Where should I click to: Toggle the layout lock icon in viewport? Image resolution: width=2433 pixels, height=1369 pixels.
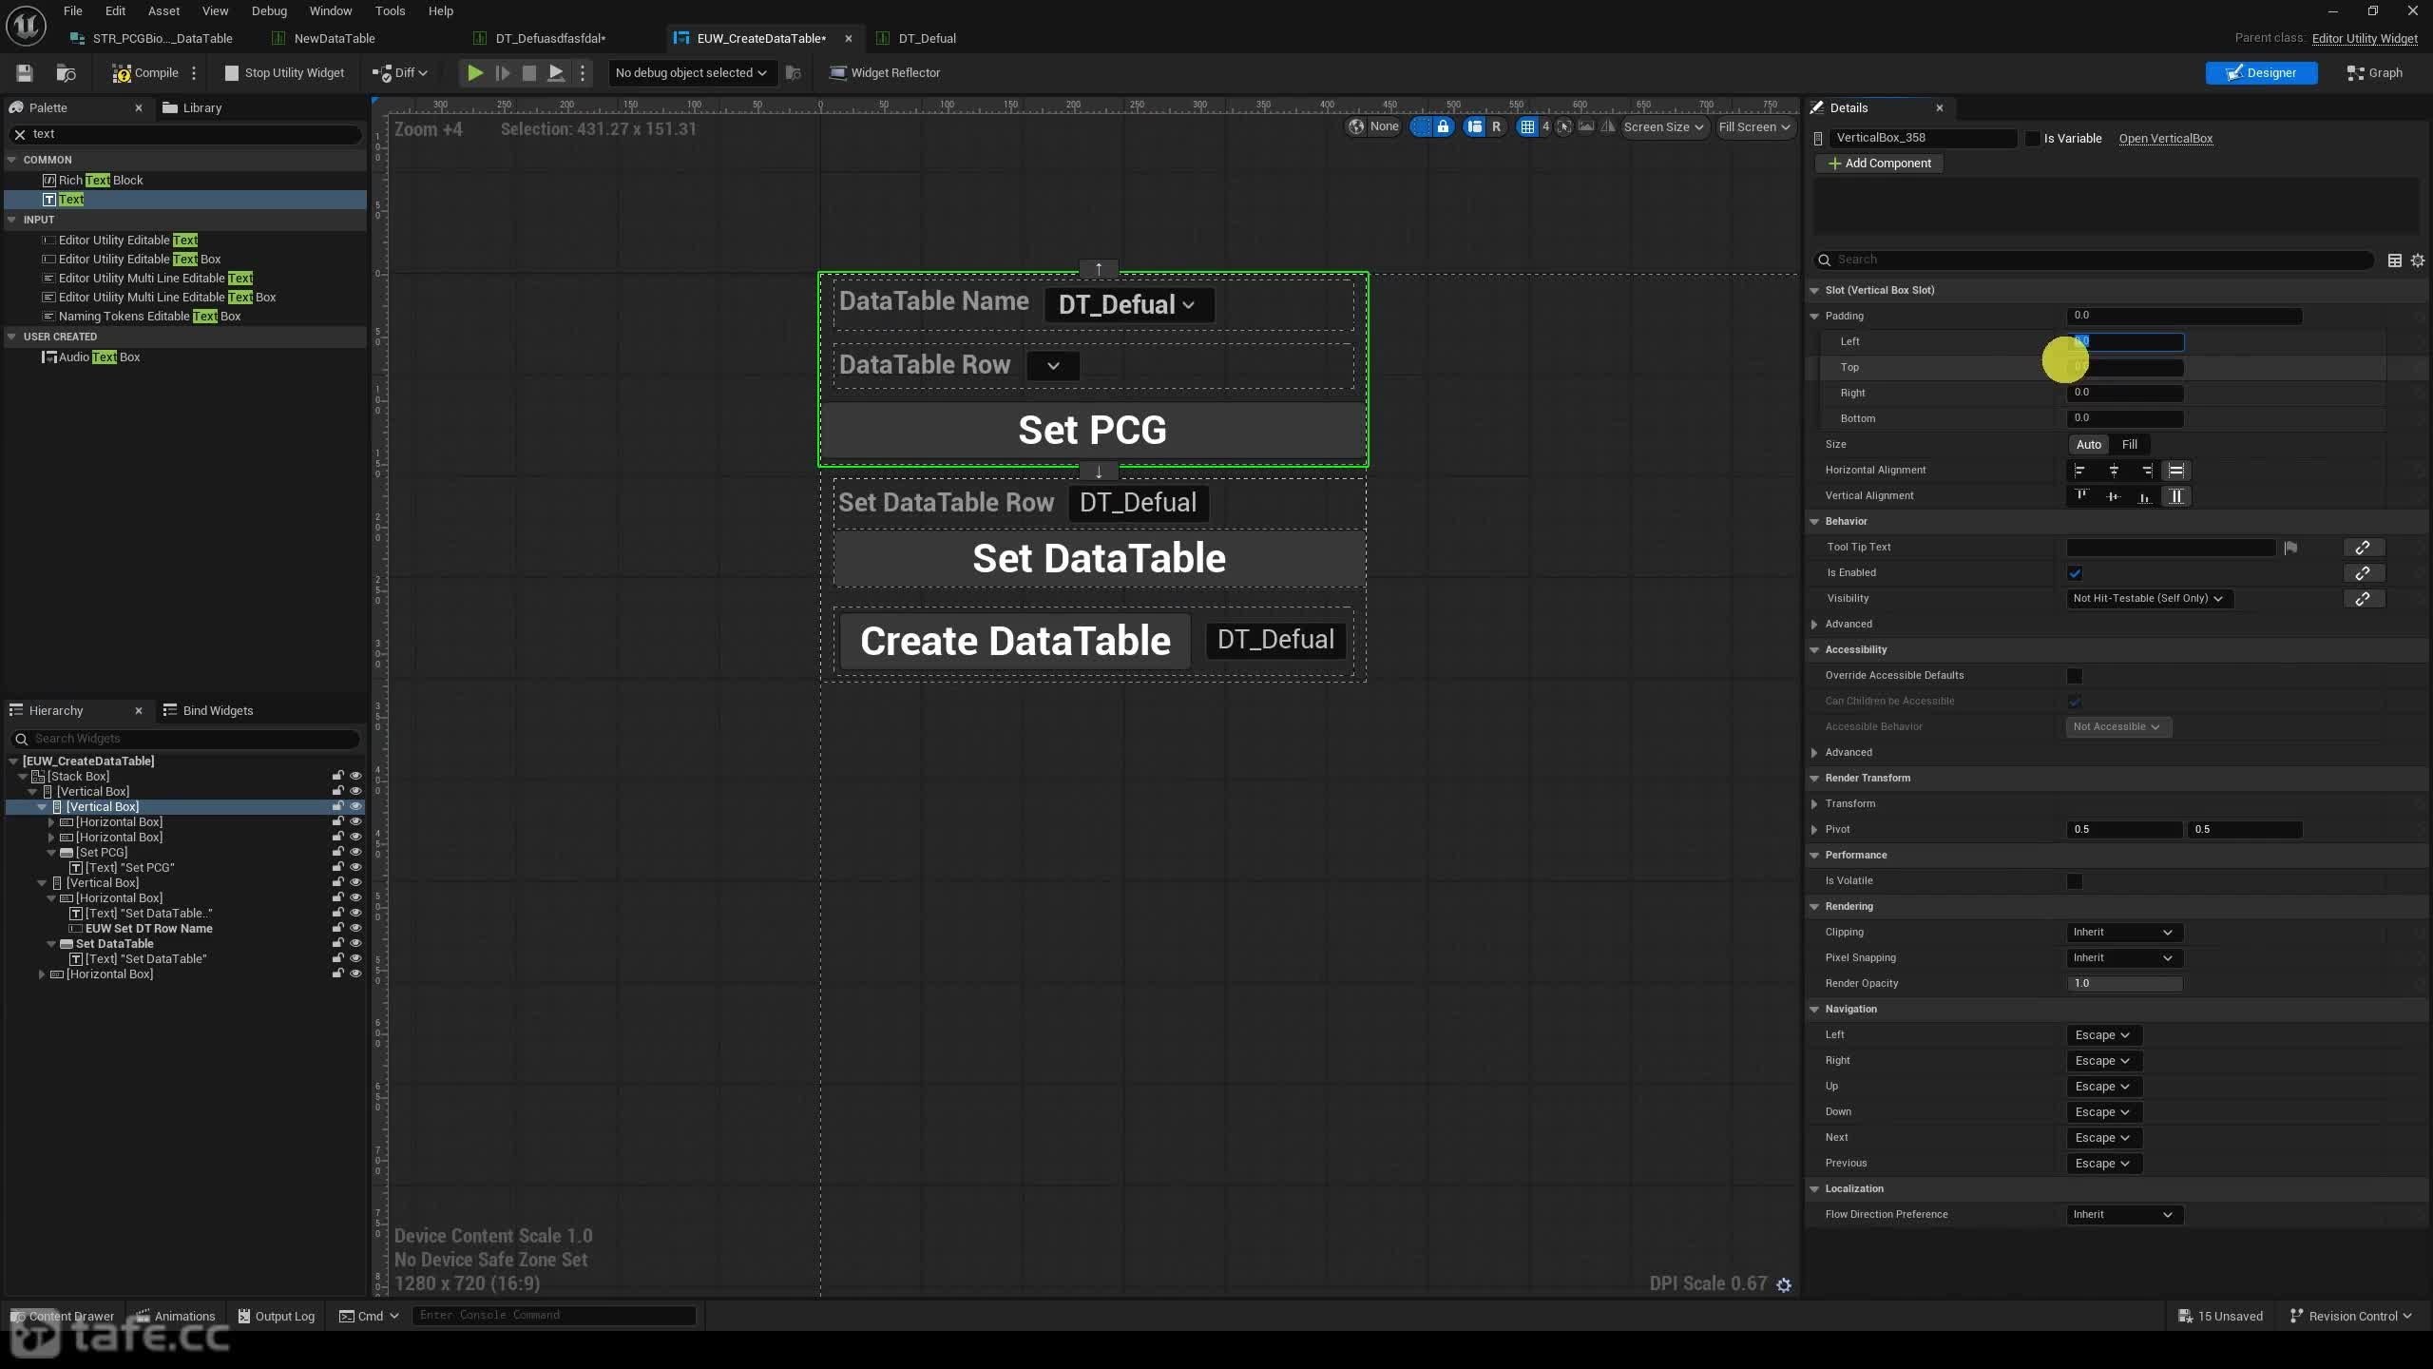point(1443,126)
